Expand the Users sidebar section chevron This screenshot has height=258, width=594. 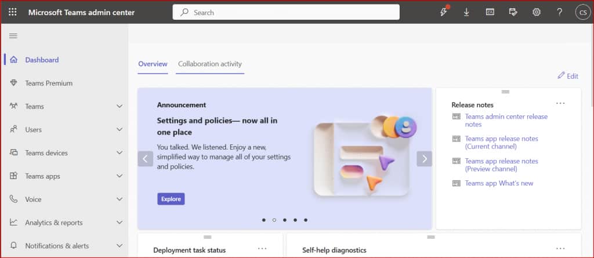point(119,129)
